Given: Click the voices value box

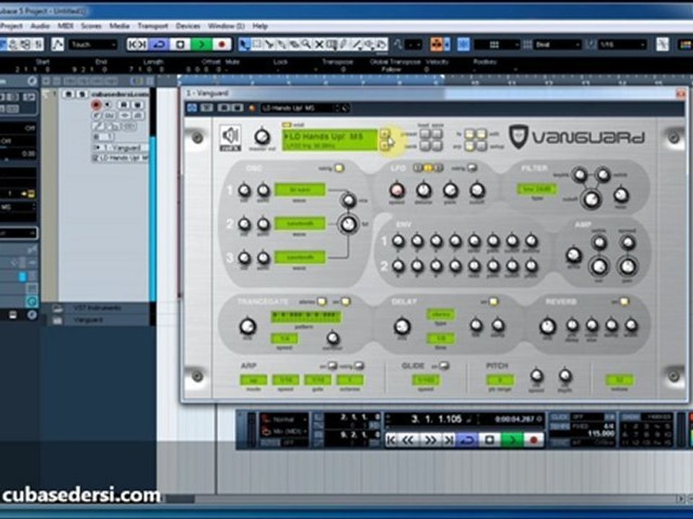Looking at the screenshot, I should [x=619, y=380].
